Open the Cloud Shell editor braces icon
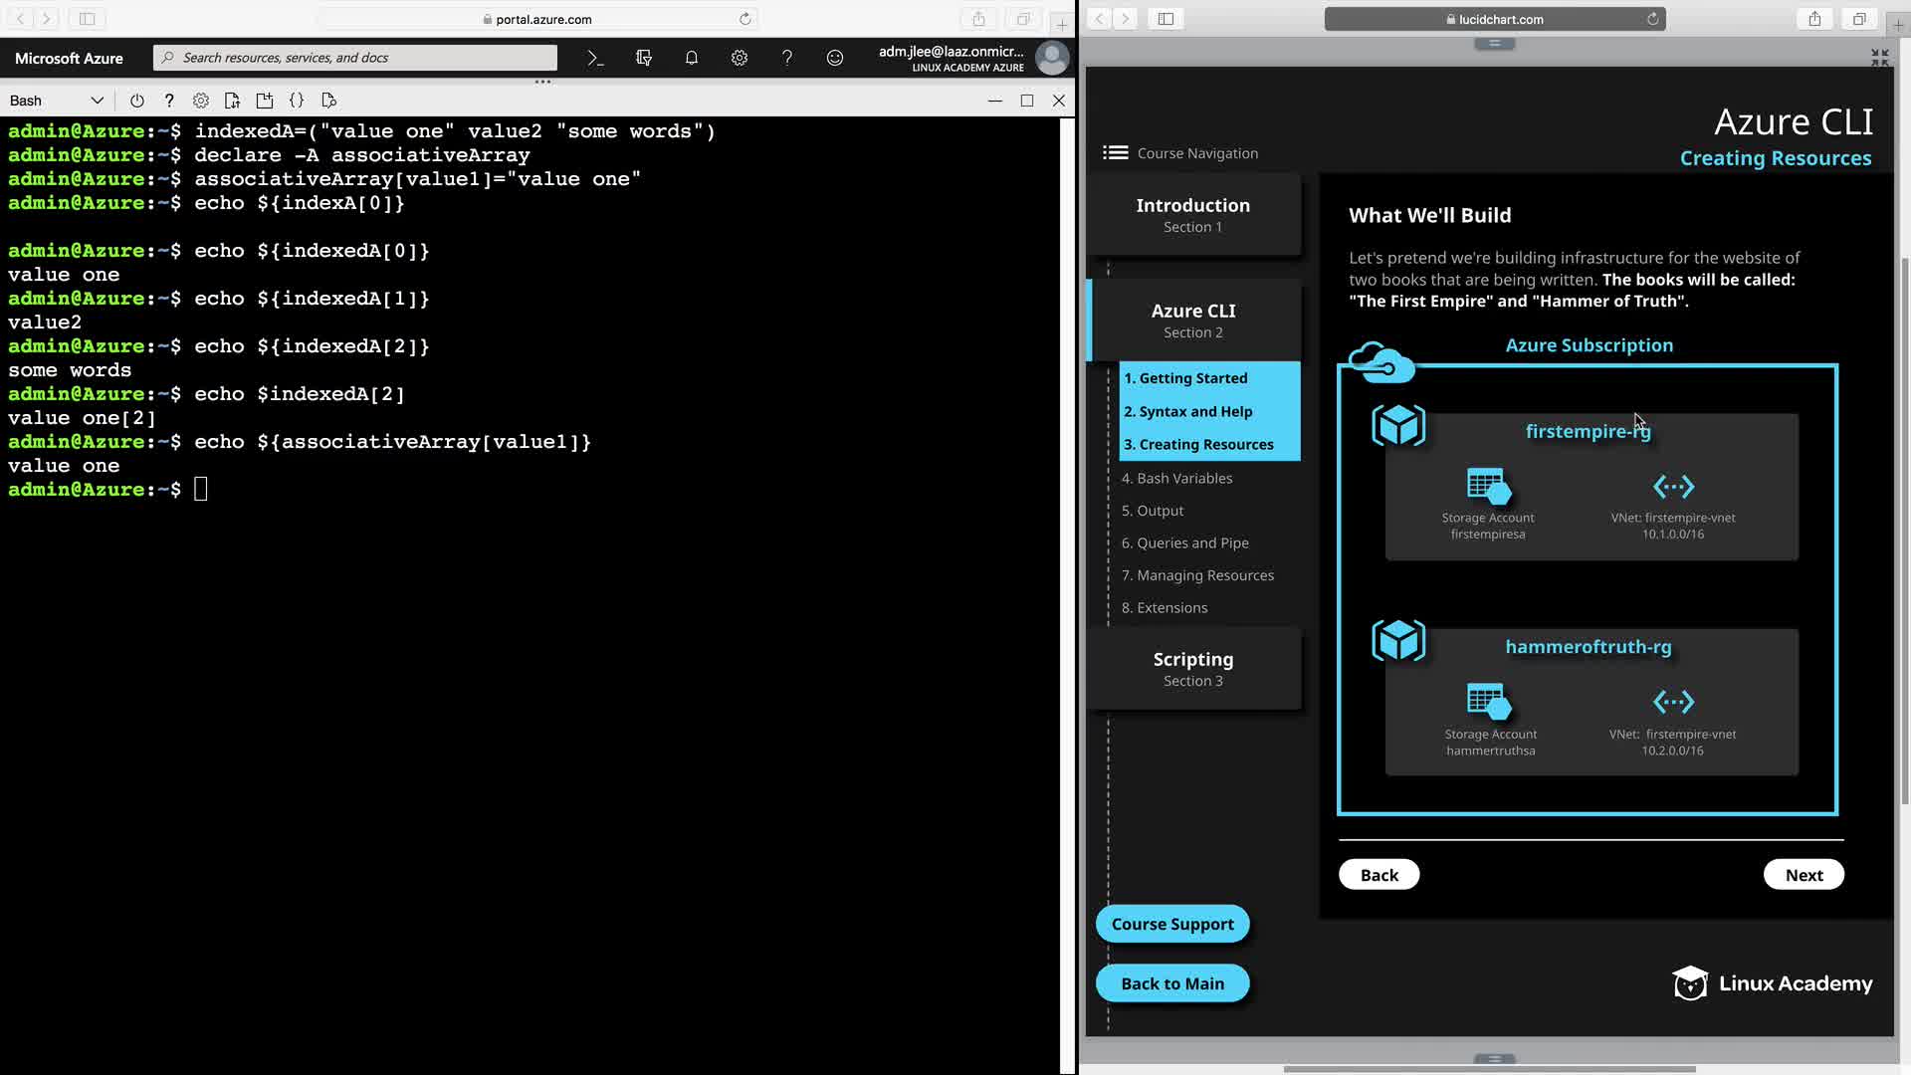 tap(297, 101)
